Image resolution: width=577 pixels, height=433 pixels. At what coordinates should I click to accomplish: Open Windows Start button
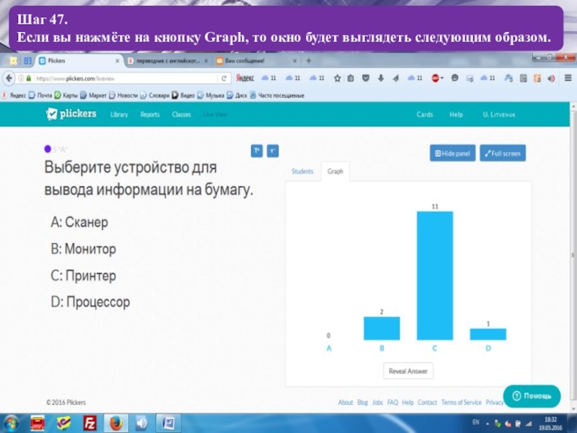coord(11,423)
